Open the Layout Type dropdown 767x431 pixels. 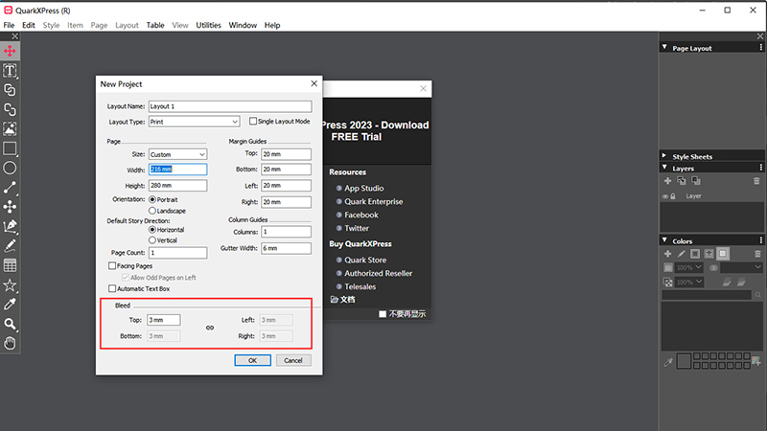(195, 122)
